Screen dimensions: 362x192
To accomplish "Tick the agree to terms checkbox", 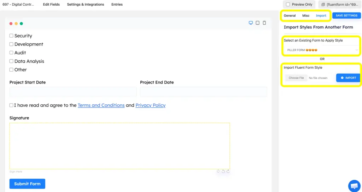I will click(11, 105).
